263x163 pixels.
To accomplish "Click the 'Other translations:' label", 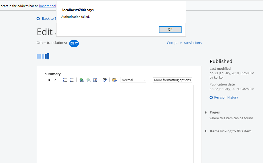I will point(52,43).
